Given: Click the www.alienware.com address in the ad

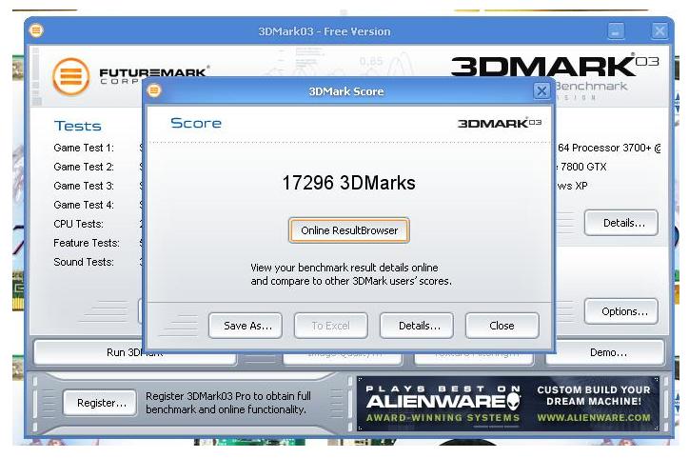Looking at the screenshot, I should point(594,417).
